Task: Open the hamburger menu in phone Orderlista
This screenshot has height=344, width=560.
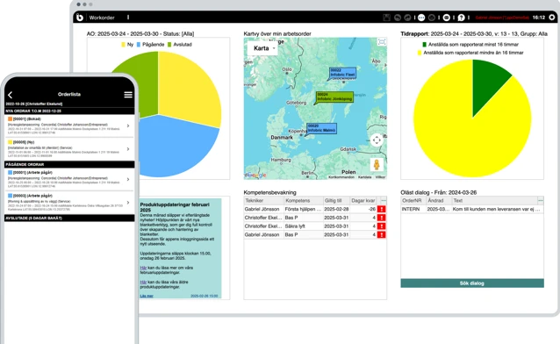Action: [128, 94]
